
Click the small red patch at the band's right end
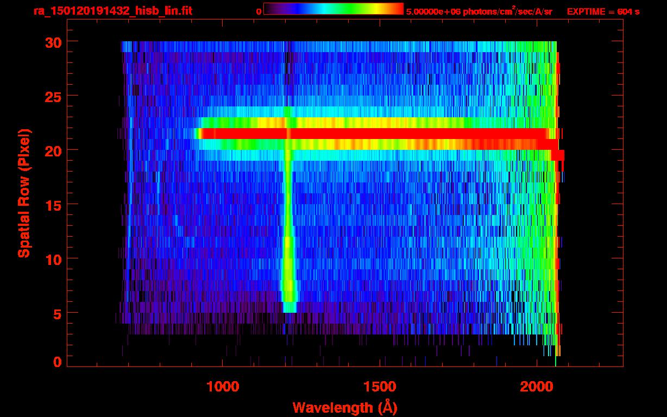tap(558, 155)
